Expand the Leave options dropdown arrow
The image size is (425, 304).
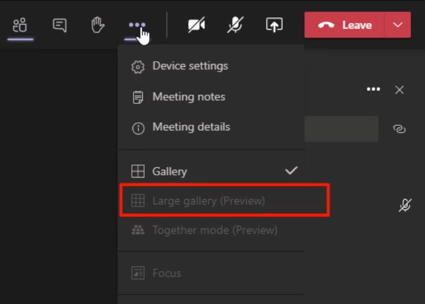(x=397, y=25)
